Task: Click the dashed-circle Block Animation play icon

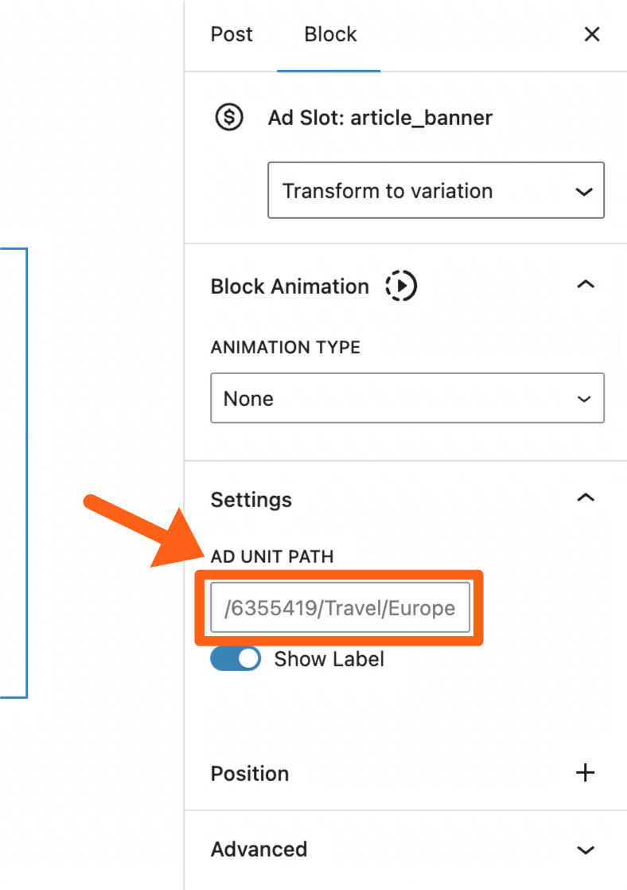Action: (x=400, y=286)
